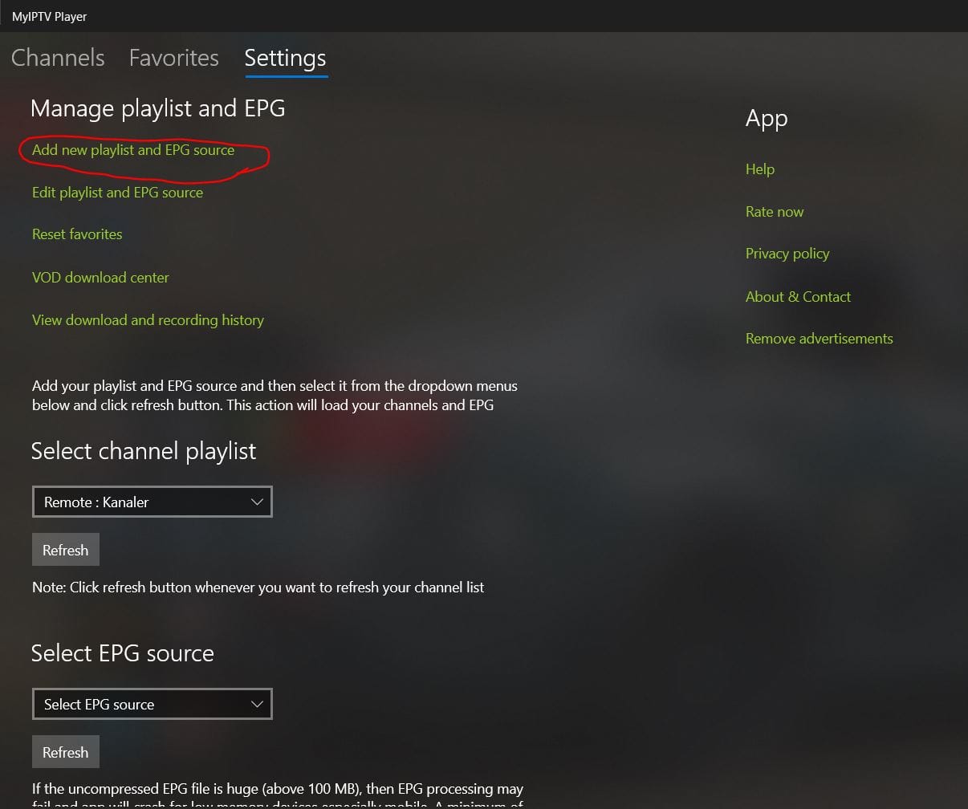Image resolution: width=968 pixels, height=809 pixels.
Task: Click the Reset favorites link
Action: point(77,234)
